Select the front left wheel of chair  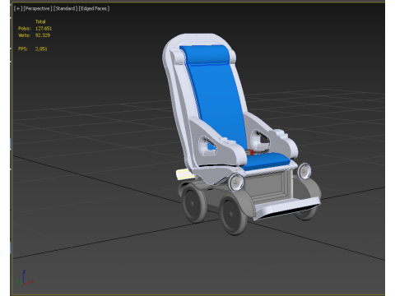[233, 215]
